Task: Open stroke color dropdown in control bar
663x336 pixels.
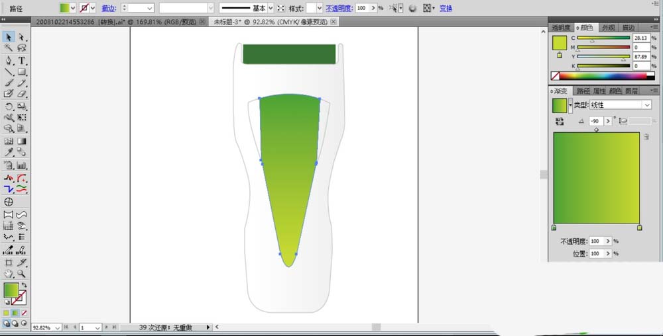Action: point(93,8)
